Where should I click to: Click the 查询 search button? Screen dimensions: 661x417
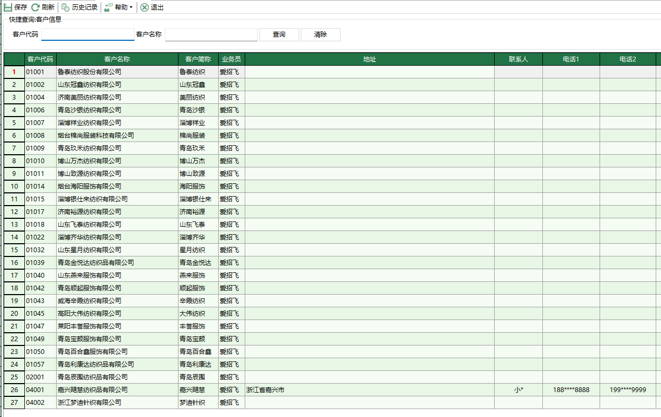(x=279, y=34)
